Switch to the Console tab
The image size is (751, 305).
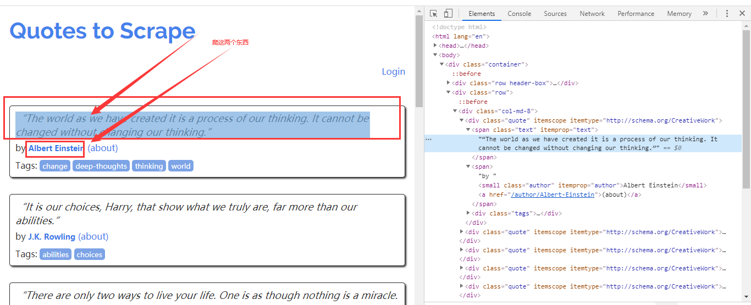tap(519, 14)
